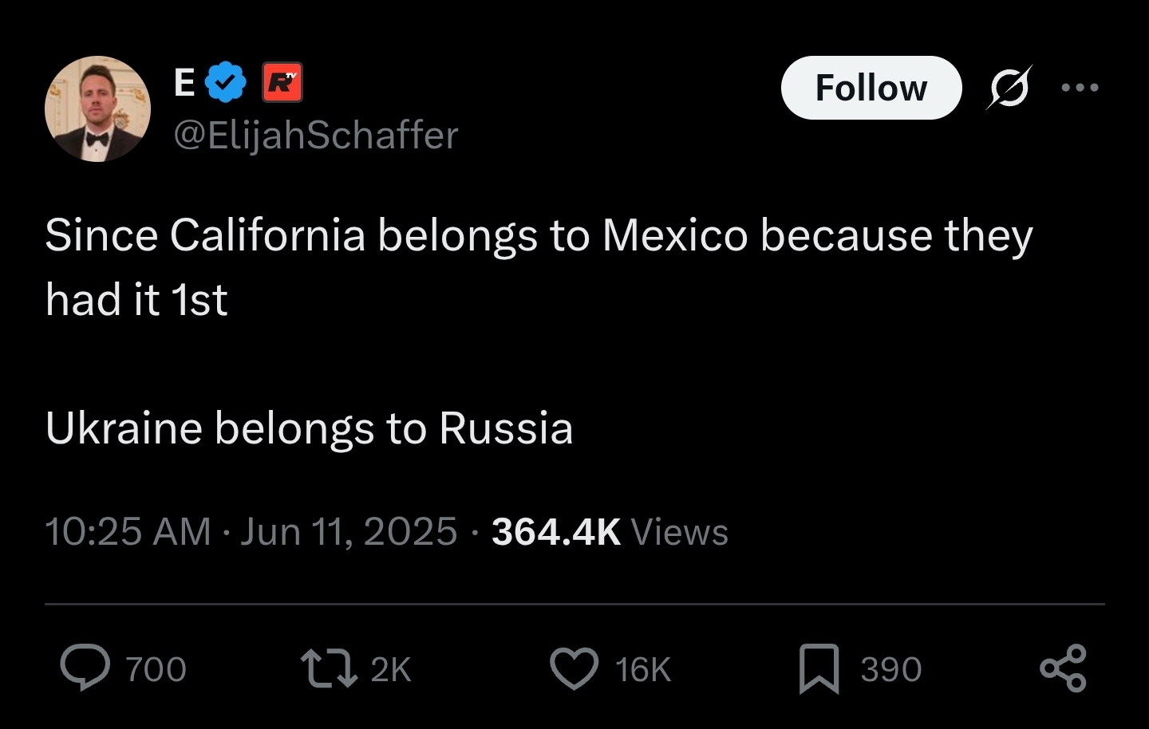Open the share icon at bottom right
Image resolution: width=1149 pixels, height=729 pixels.
pos(1063,668)
